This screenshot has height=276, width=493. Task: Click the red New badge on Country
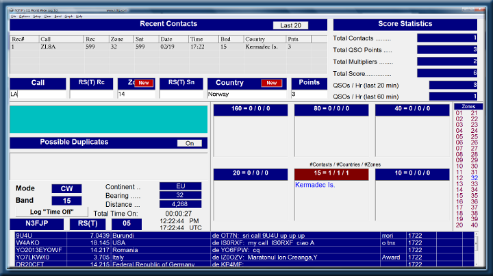tap(270, 83)
